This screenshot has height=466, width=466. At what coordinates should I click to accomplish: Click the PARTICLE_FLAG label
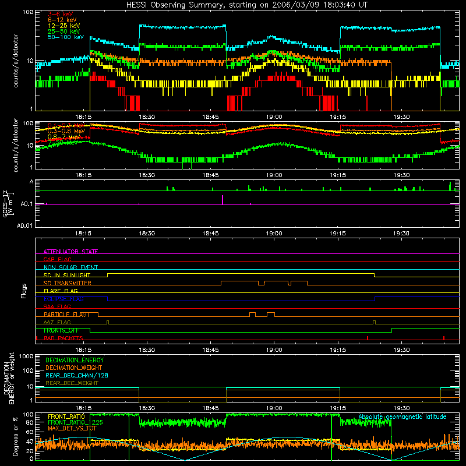tap(66, 315)
